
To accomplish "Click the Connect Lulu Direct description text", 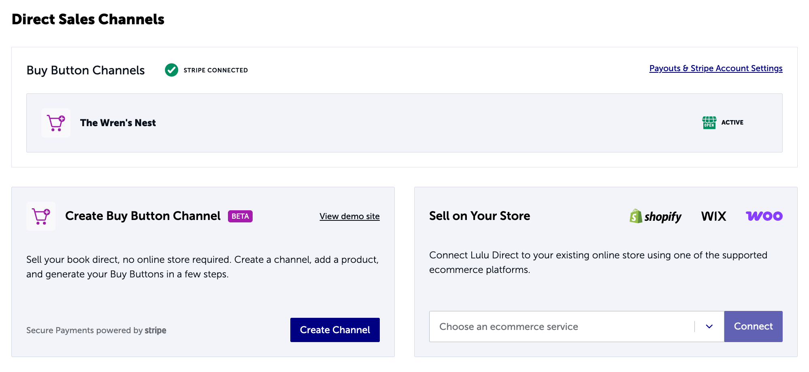I will [598, 262].
